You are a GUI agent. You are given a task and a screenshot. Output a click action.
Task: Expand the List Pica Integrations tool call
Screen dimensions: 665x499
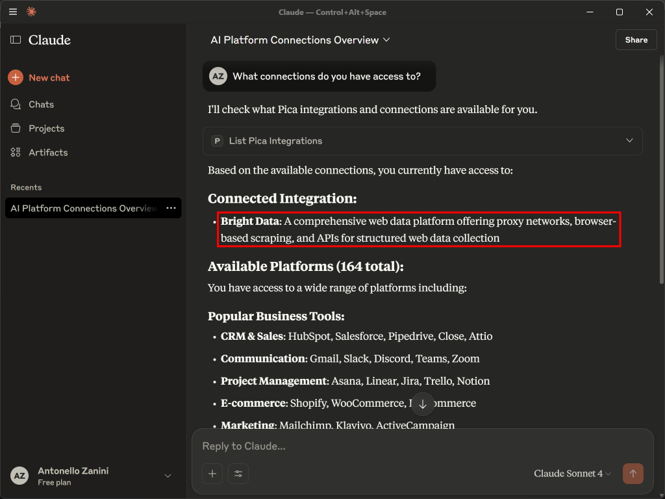coord(629,141)
